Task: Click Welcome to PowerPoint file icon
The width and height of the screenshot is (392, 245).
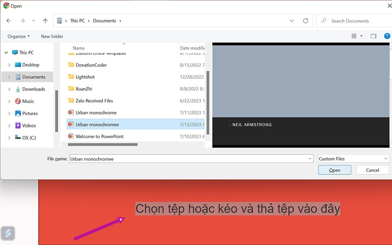Action: [71, 136]
